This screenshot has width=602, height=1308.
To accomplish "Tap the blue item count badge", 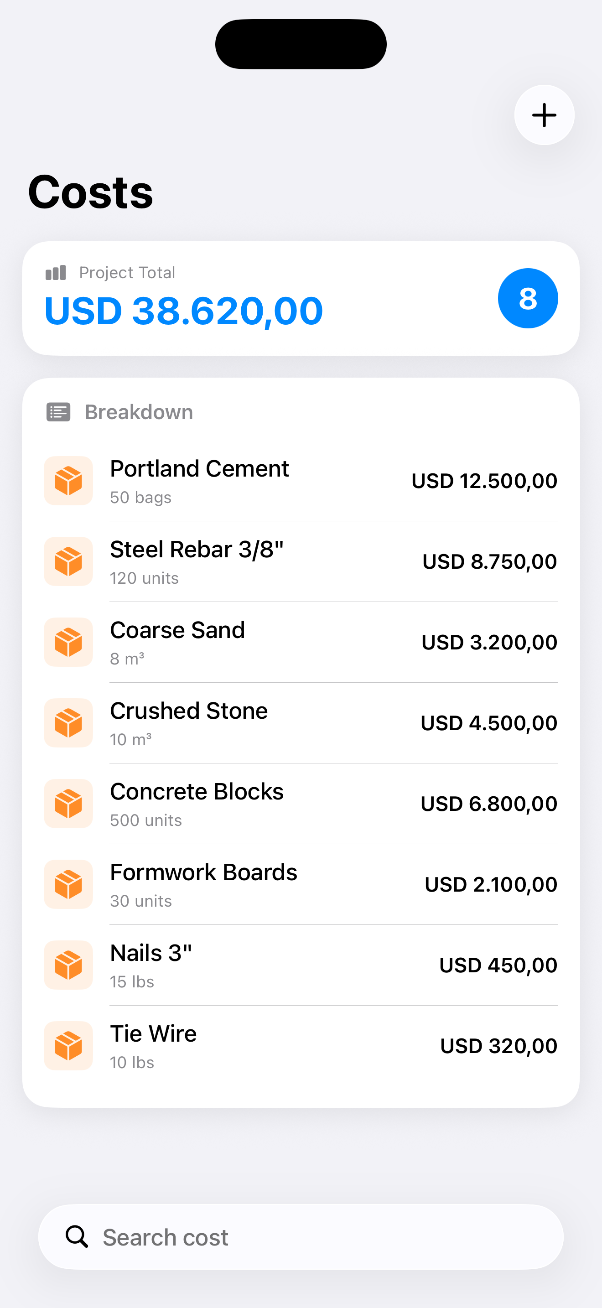I will [528, 299].
